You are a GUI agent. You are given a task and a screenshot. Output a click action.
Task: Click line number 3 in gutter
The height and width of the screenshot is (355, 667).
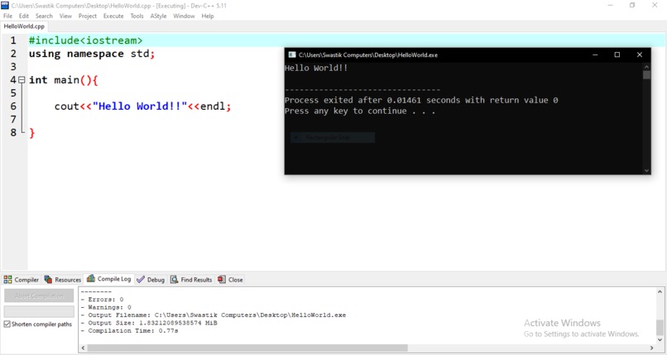click(x=13, y=67)
